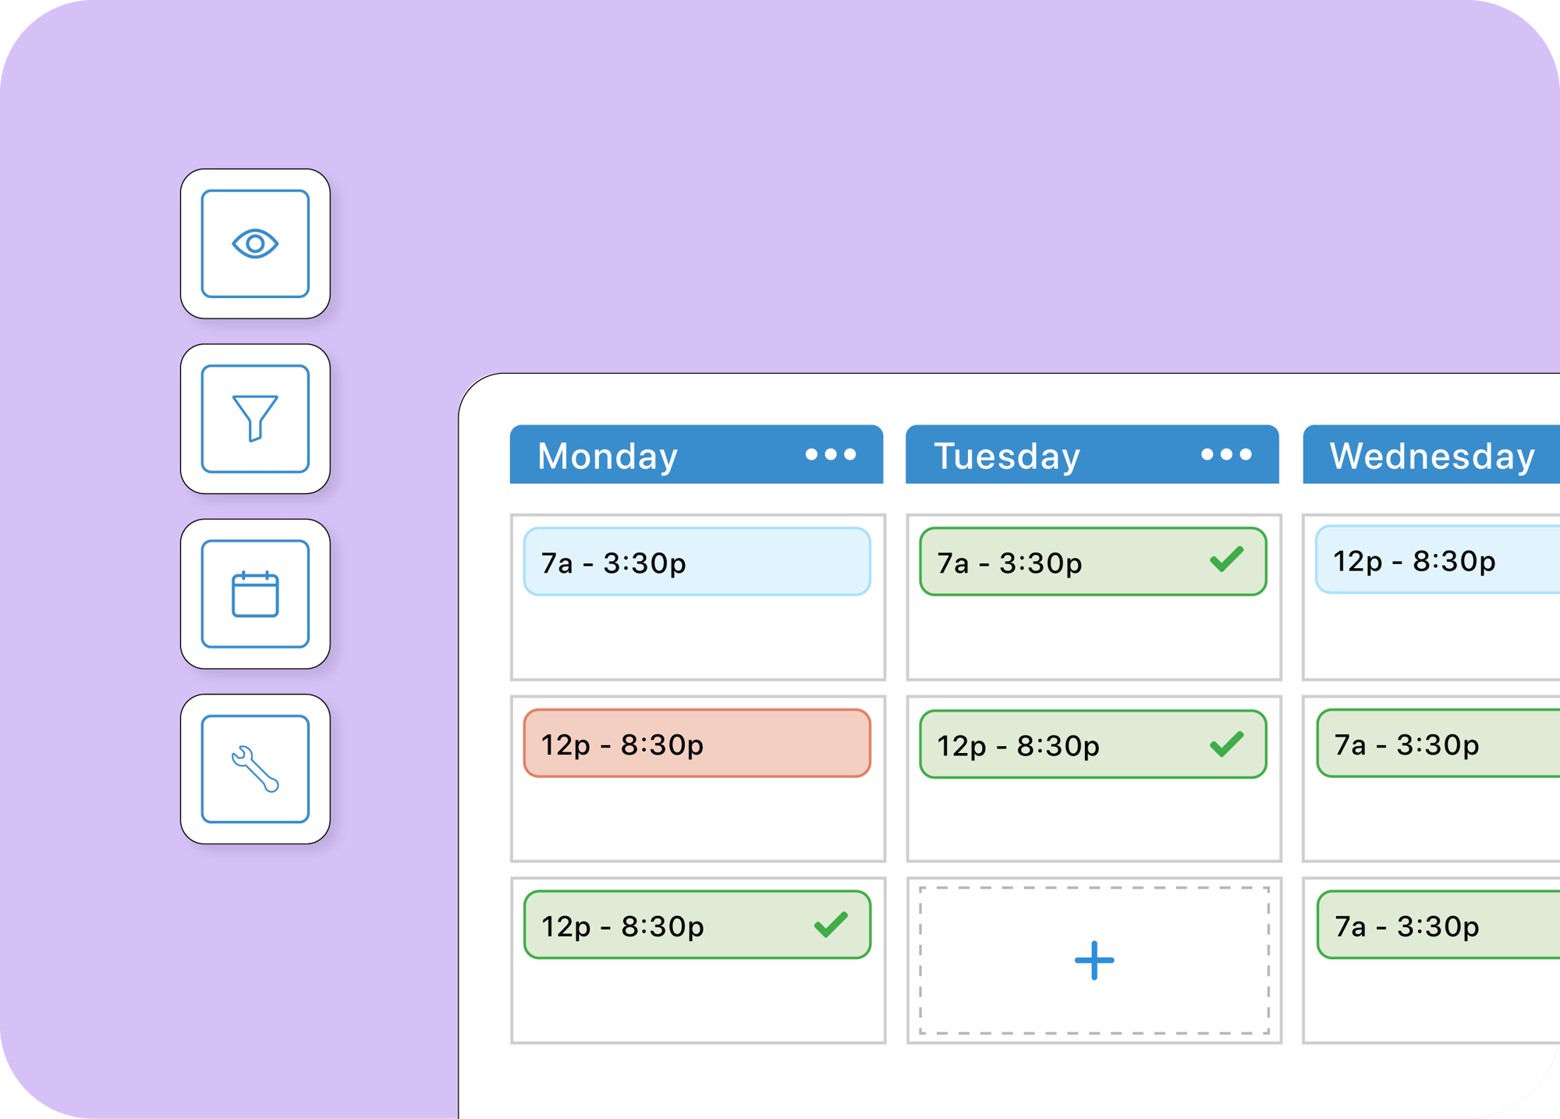Click Wednesday's third-row 7a - 3:30p shift

click(1438, 925)
